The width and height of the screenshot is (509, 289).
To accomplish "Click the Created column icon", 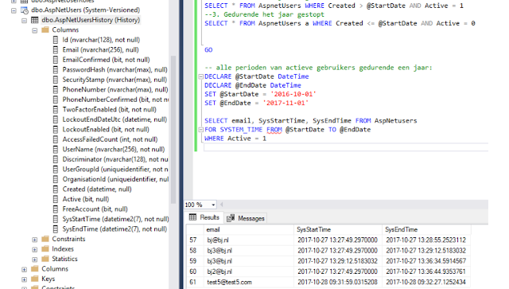I will point(56,189).
